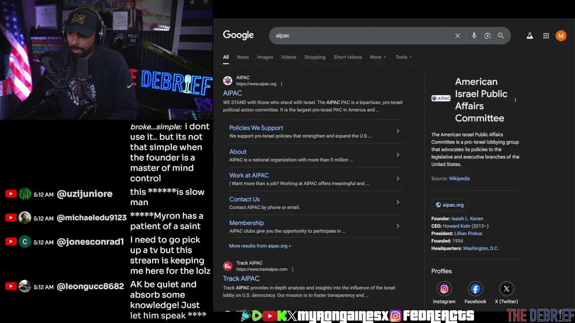The image size is (575, 323).
Task: Expand the Membership chevron
Action: tap(398, 226)
